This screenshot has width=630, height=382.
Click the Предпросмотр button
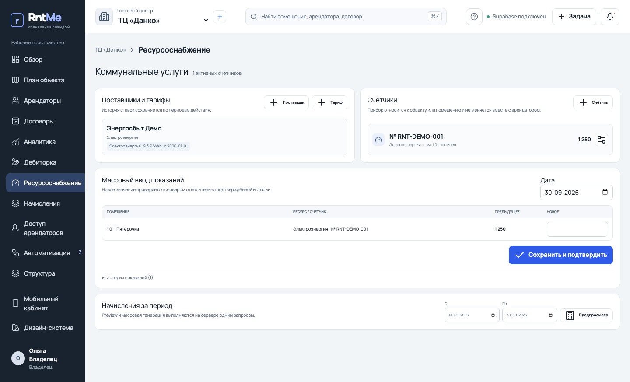586,315
